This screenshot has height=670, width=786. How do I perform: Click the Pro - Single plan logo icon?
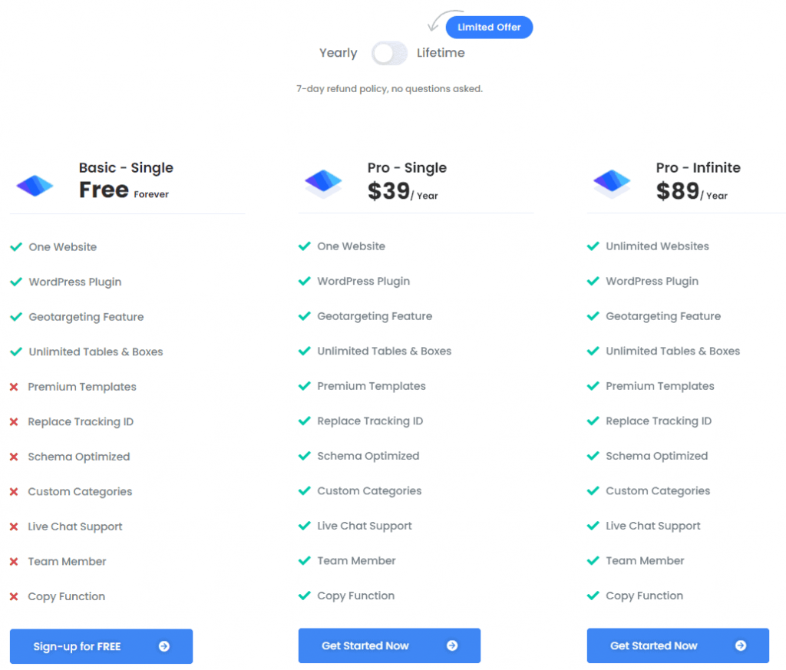coord(323,184)
